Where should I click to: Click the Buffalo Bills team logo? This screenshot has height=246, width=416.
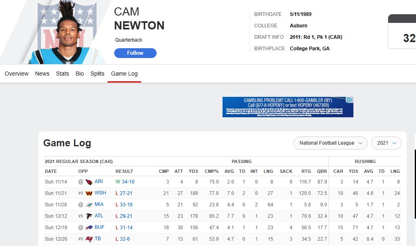pos(89,228)
